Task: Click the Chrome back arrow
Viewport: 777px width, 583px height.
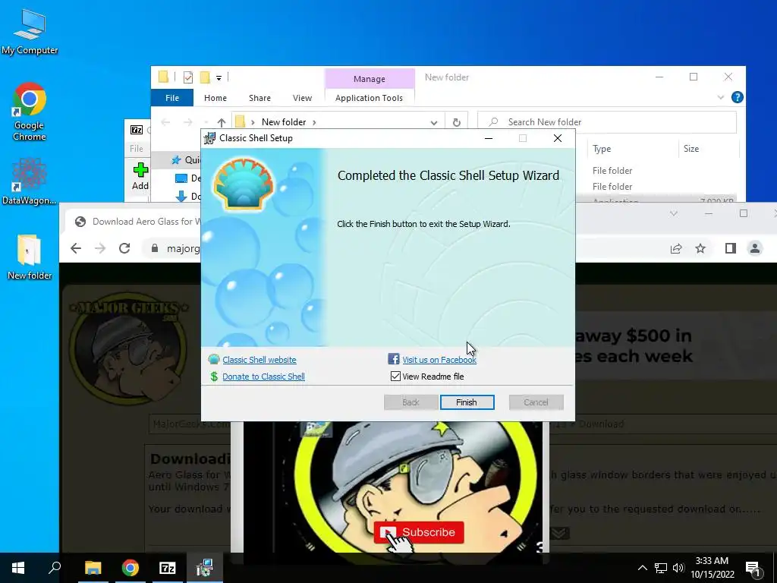Action: click(76, 248)
